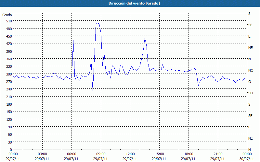
Task: Click the 300 tick label
Action: point(9,74)
